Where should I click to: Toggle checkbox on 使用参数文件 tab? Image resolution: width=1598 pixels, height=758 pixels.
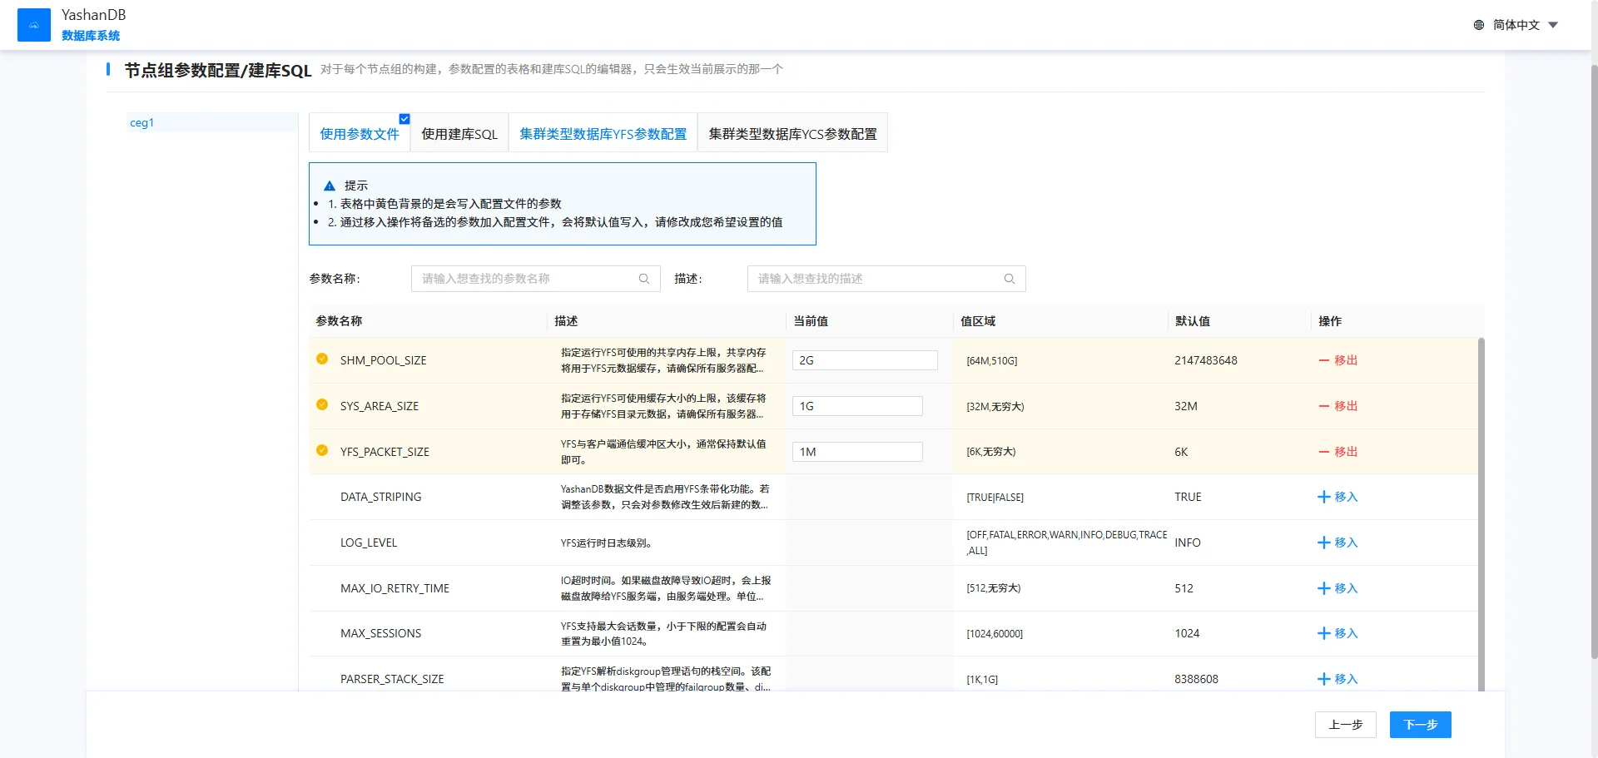(404, 119)
